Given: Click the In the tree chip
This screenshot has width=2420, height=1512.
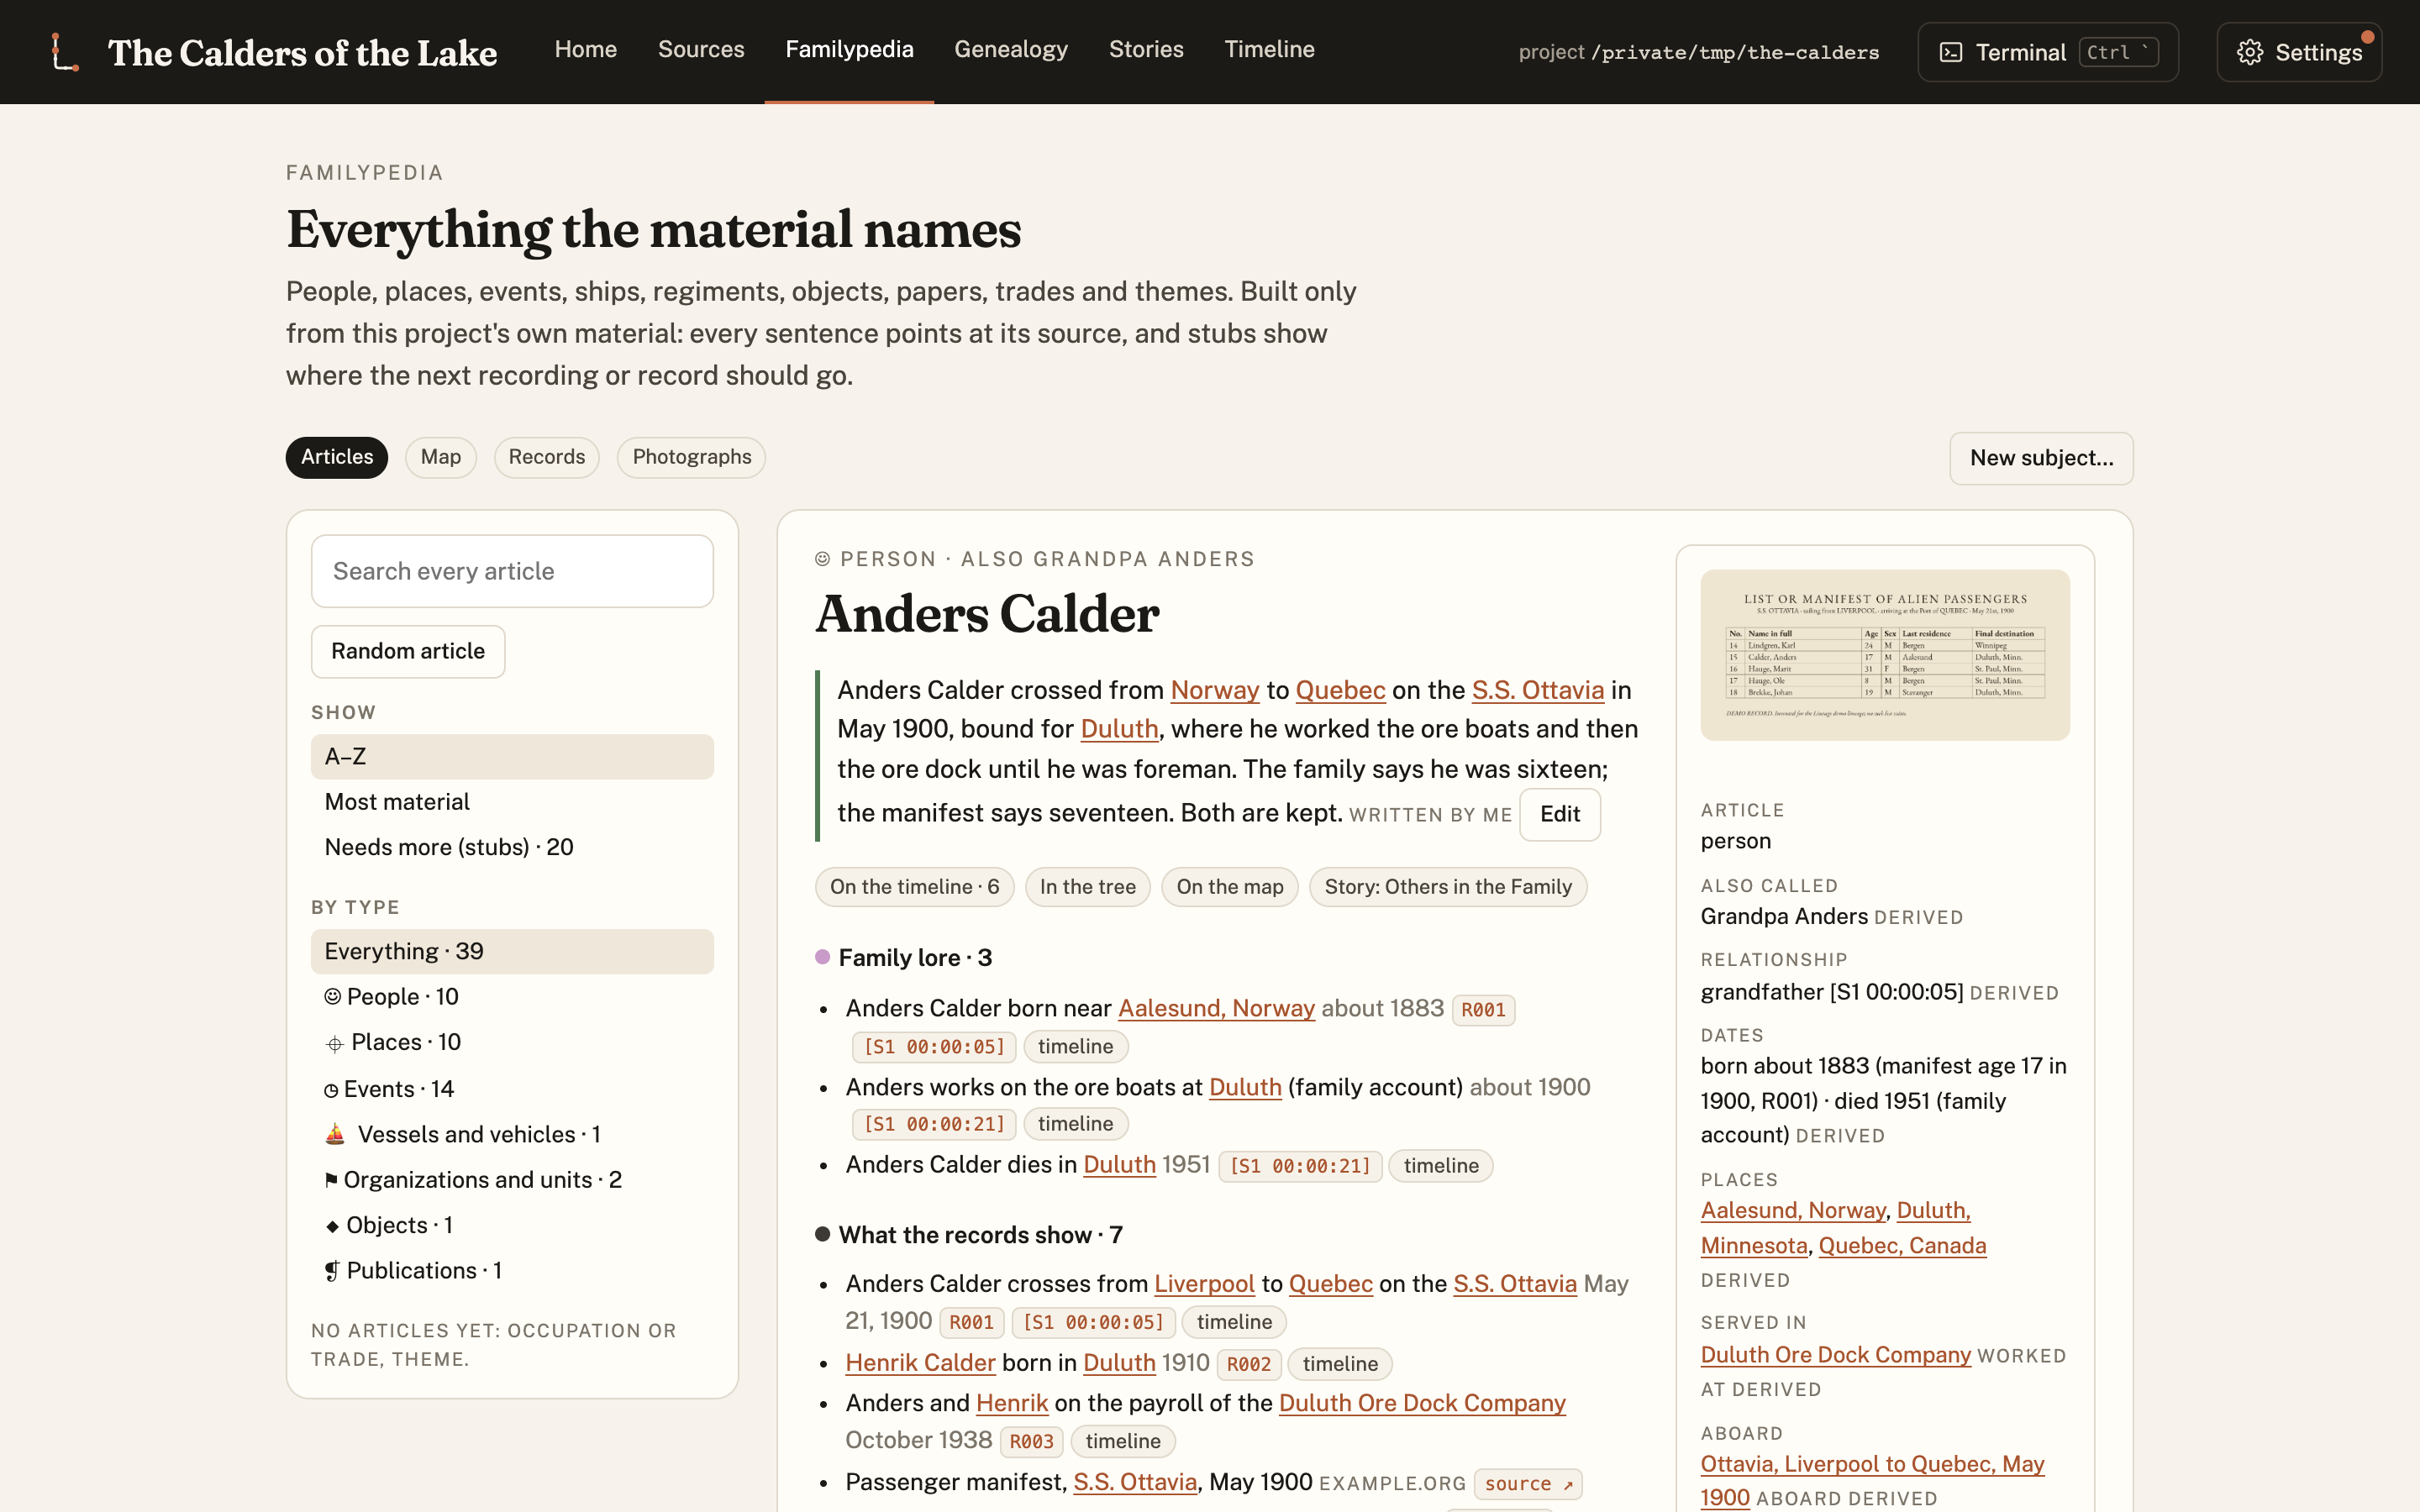Looking at the screenshot, I should (x=1087, y=887).
